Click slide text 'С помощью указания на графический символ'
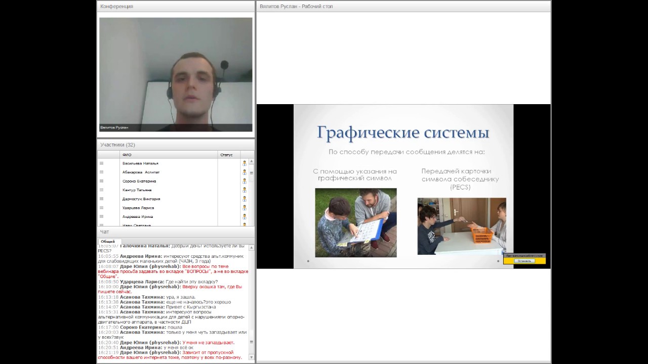648x364 pixels. [x=355, y=174]
